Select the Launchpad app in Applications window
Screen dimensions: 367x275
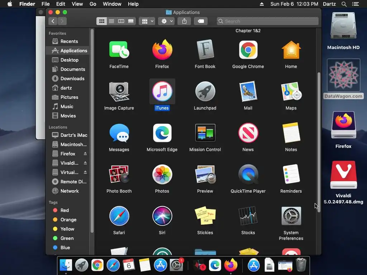coord(205,91)
